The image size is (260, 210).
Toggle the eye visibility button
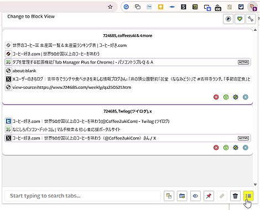195,196
